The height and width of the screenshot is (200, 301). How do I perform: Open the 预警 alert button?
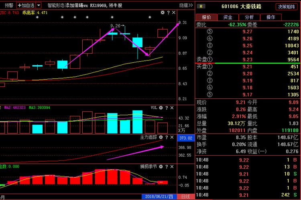9,5
